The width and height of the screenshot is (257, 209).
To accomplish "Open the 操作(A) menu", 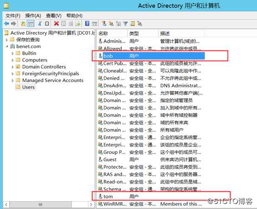I will [33, 16].
